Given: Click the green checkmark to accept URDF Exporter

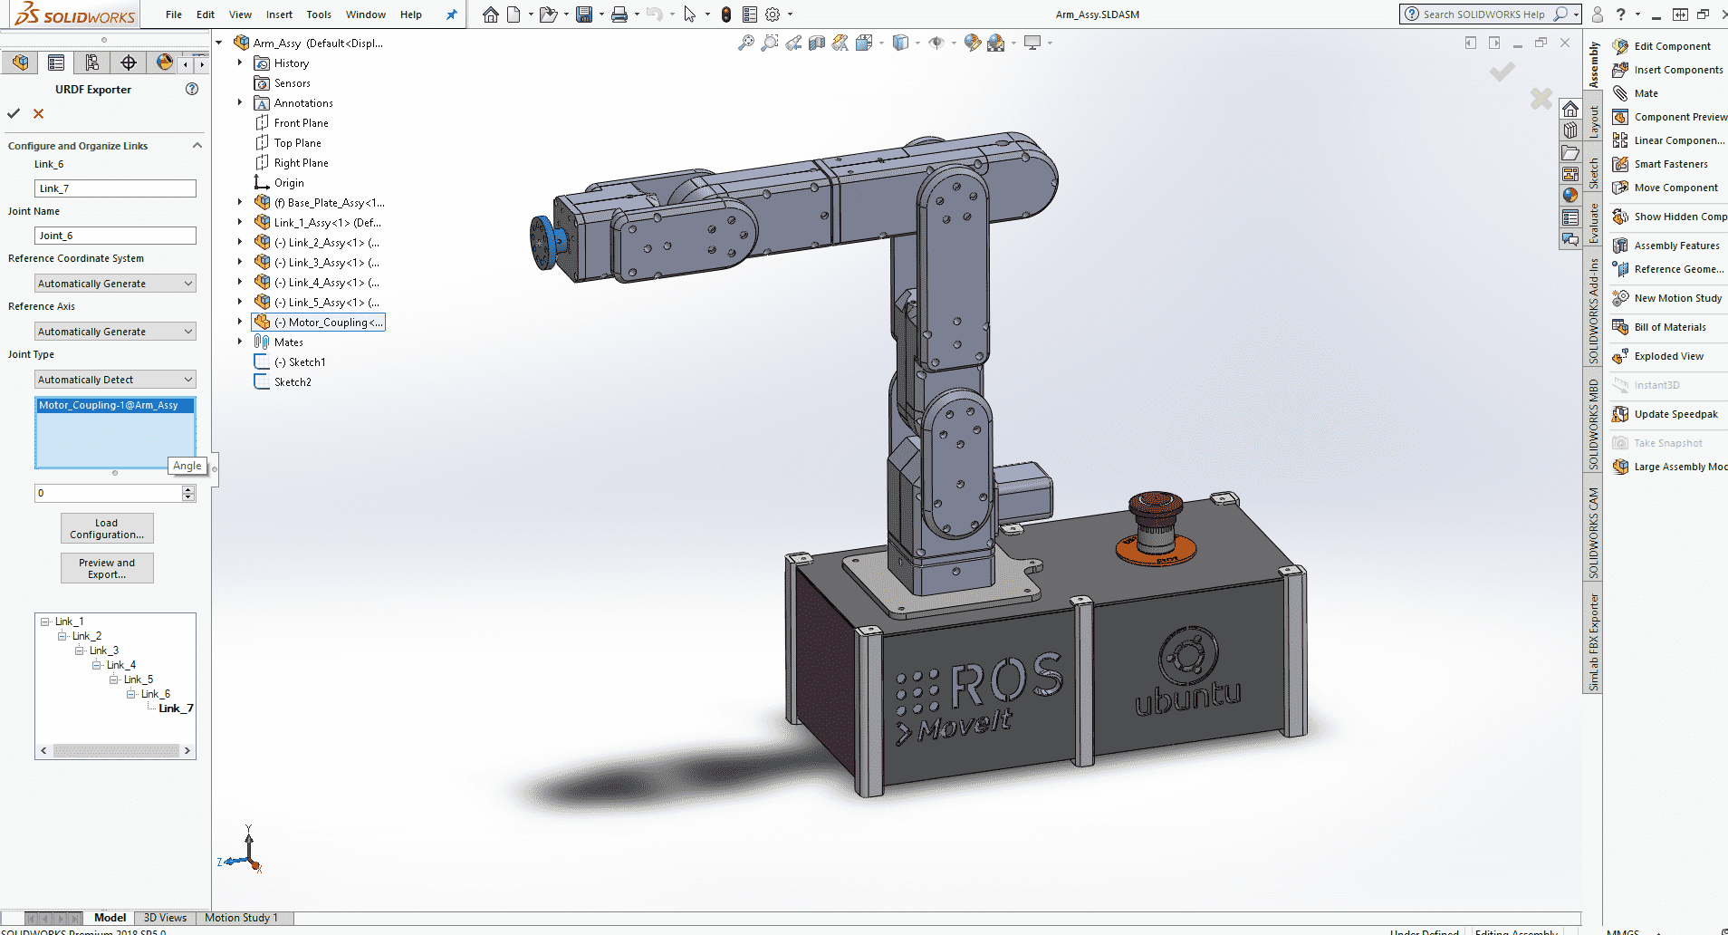Looking at the screenshot, I should [14, 113].
